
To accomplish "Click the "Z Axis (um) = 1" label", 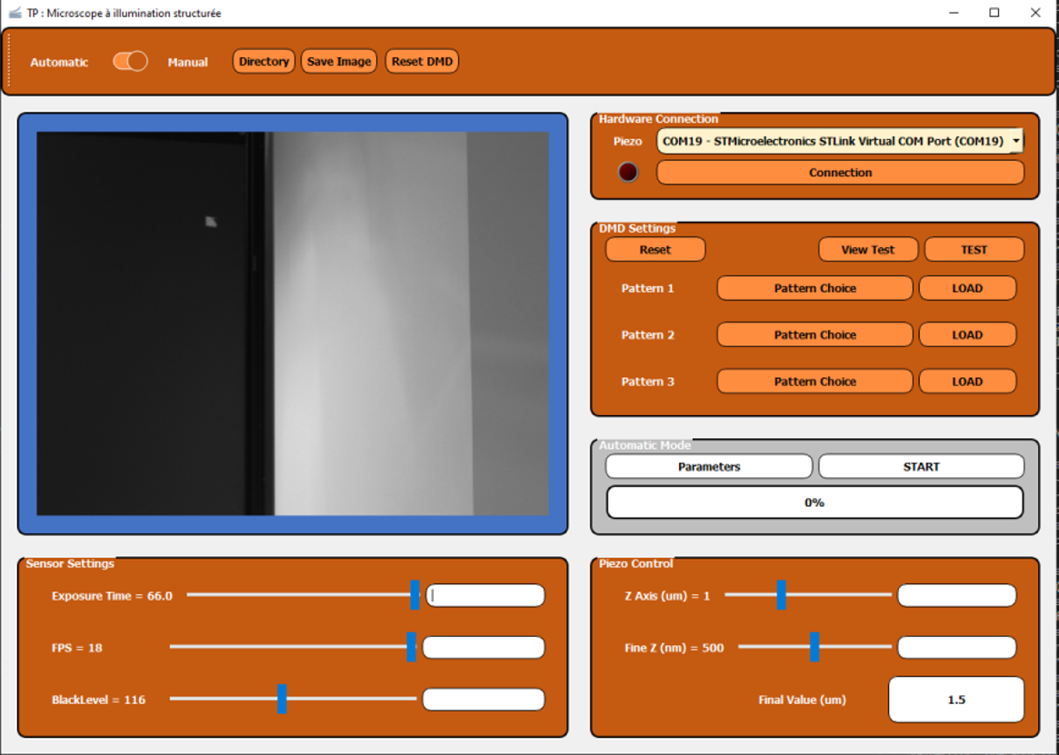I will [667, 596].
